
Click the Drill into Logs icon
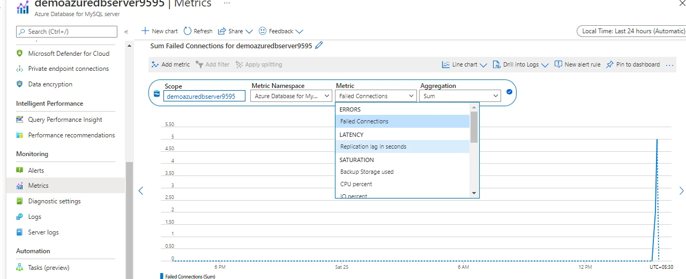pos(496,64)
